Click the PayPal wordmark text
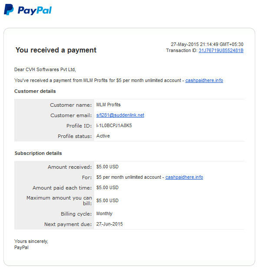 [x=35, y=10]
